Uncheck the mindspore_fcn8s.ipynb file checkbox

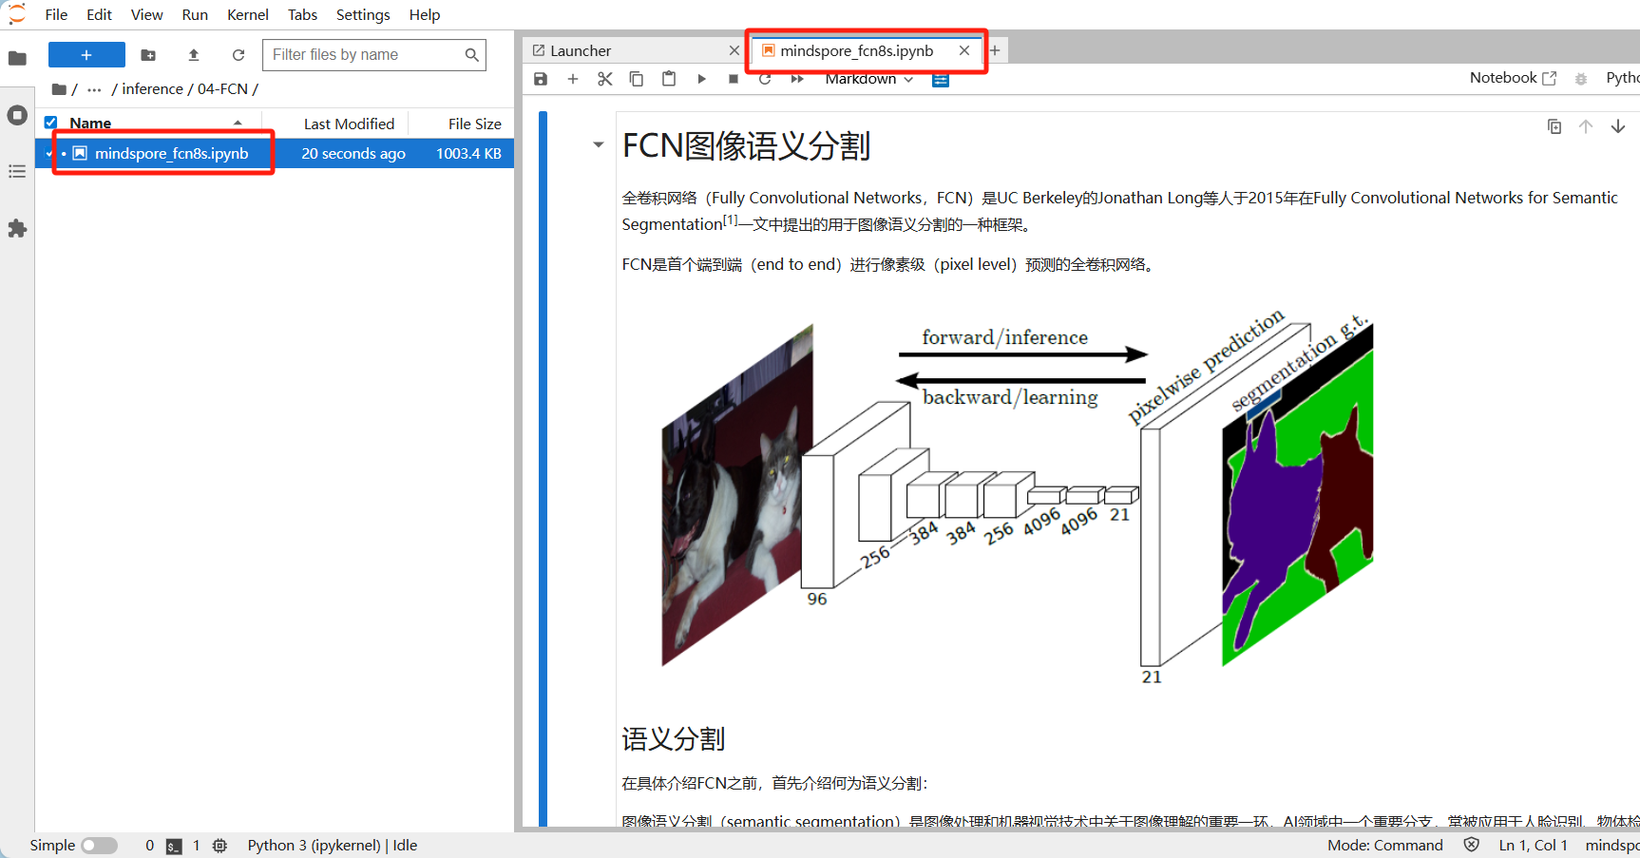click(x=51, y=153)
